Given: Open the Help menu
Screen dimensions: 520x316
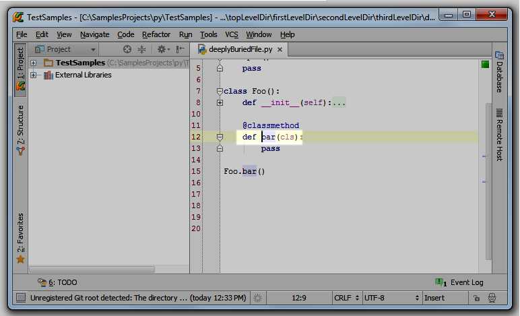Looking at the screenshot, I should point(287,34).
